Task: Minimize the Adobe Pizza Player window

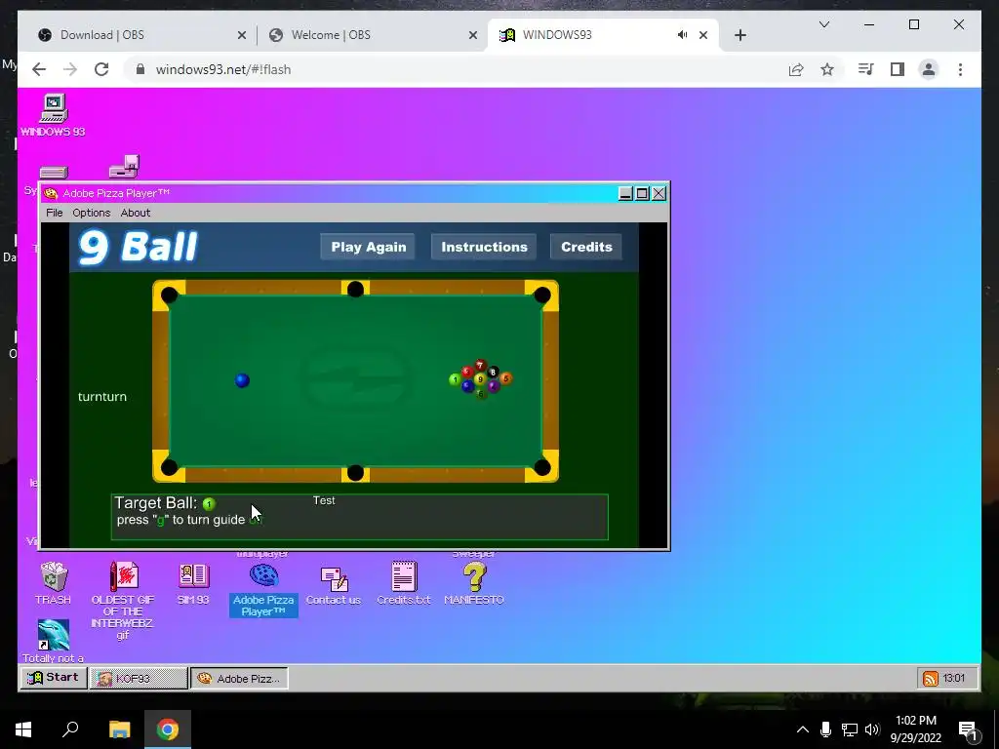Action: 625,194
